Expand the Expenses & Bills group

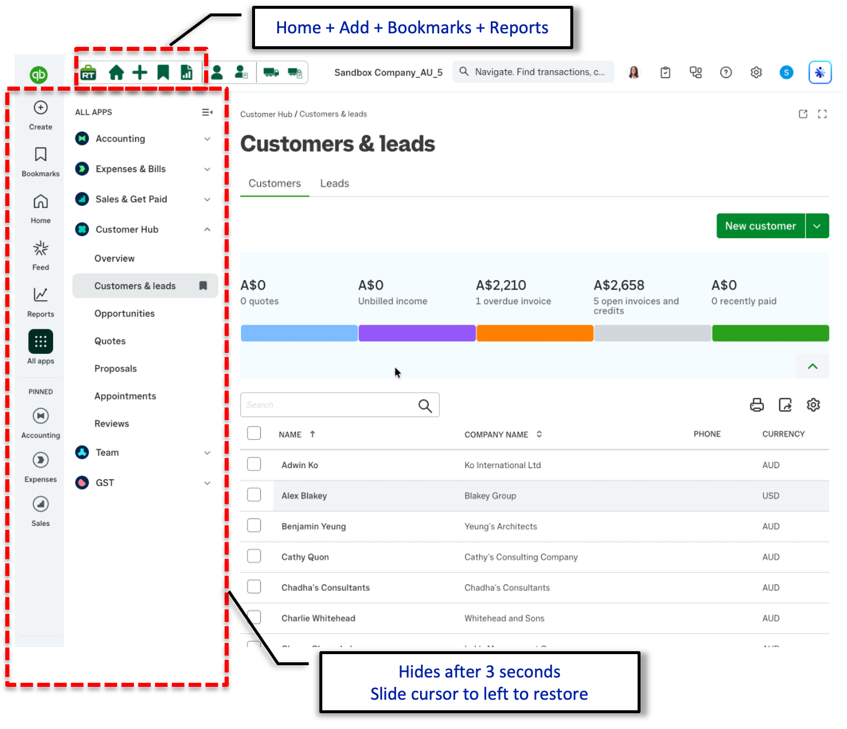(x=207, y=169)
